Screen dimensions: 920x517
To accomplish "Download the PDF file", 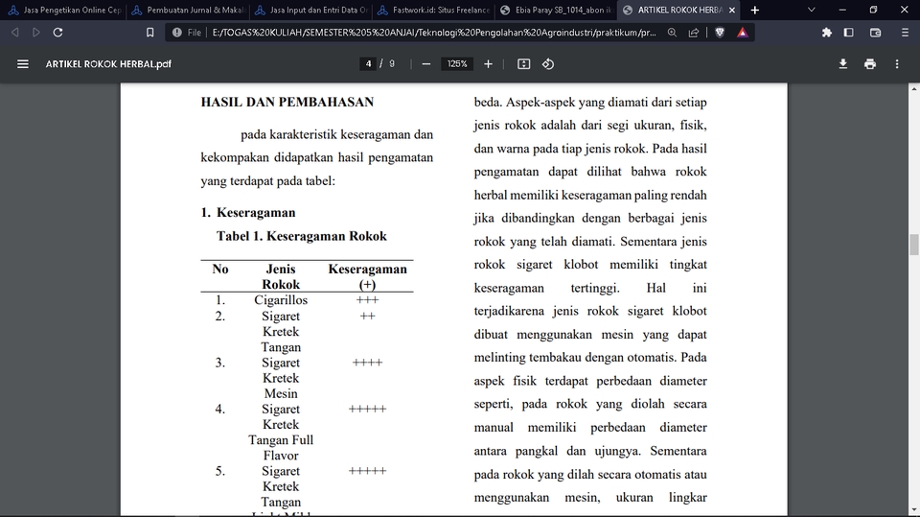I will (843, 64).
